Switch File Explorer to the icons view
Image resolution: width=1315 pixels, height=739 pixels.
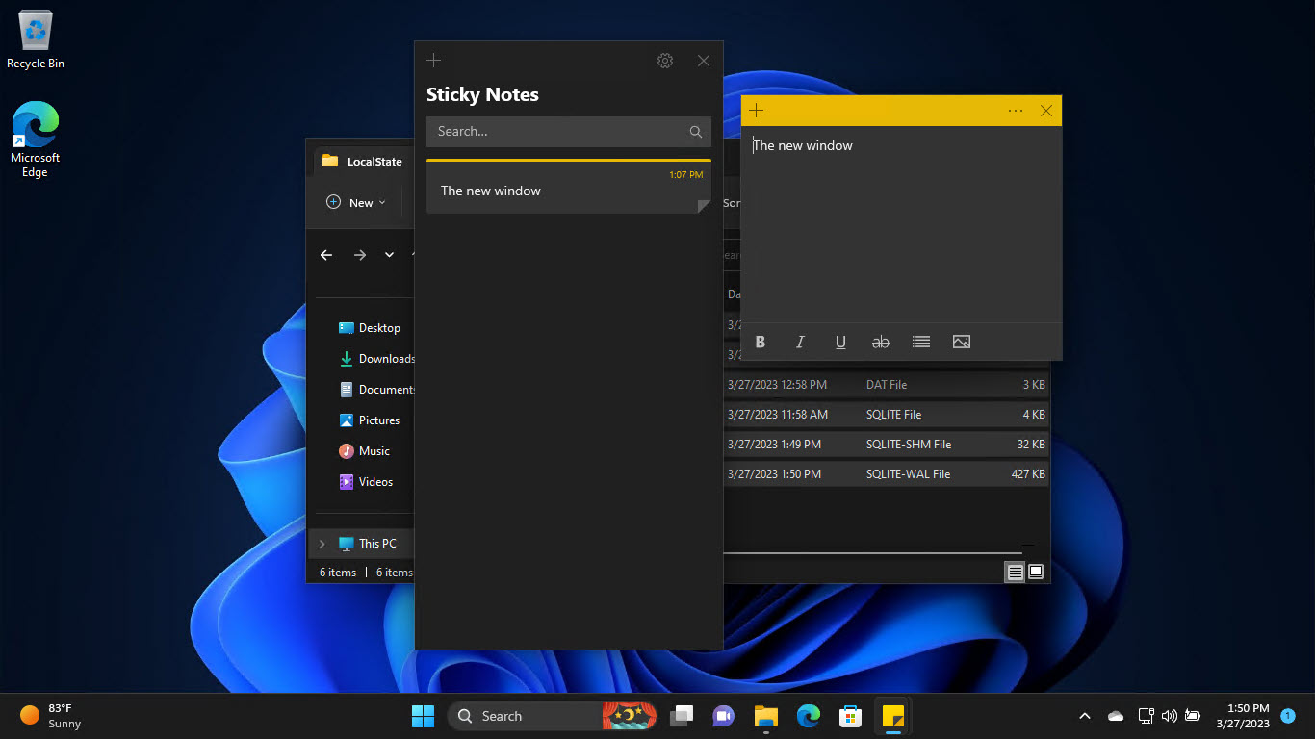coord(1036,572)
